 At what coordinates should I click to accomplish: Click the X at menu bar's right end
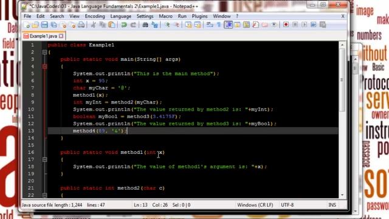(x=343, y=16)
